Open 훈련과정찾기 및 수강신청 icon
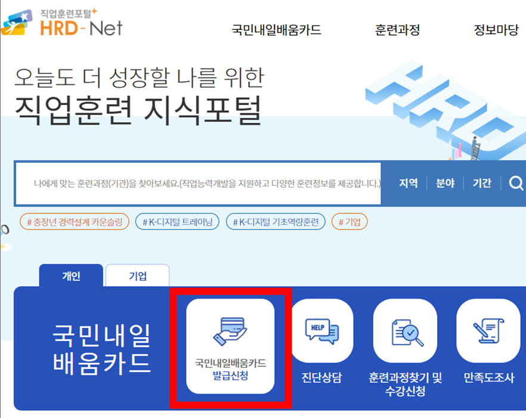This screenshot has height=418, width=526. pos(406,331)
